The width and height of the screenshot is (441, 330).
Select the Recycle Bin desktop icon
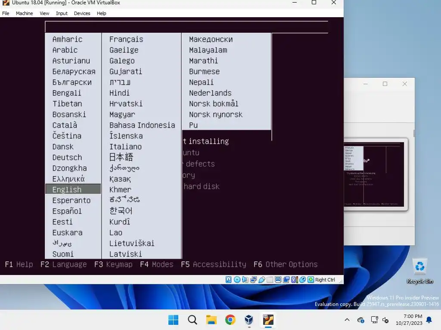tap(419, 271)
